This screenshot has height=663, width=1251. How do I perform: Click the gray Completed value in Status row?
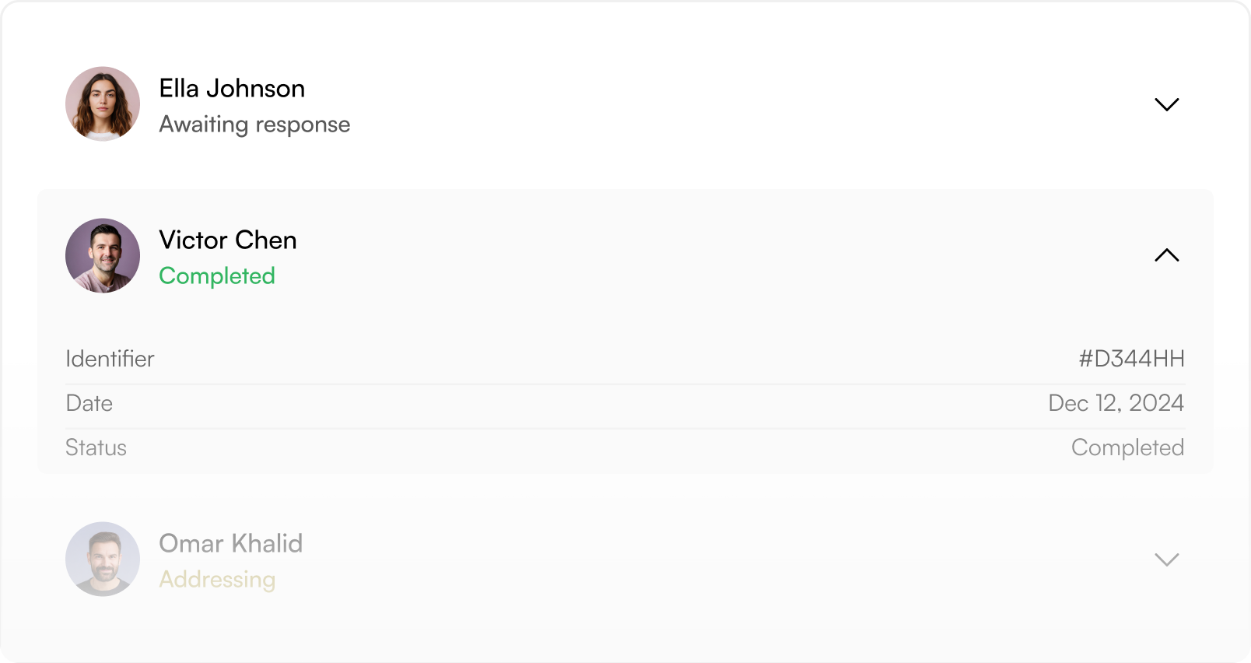(1127, 447)
